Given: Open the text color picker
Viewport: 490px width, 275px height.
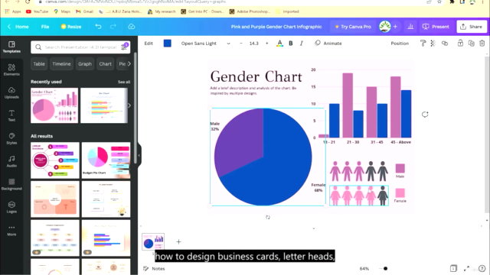Looking at the screenshot, I should click(x=279, y=44).
